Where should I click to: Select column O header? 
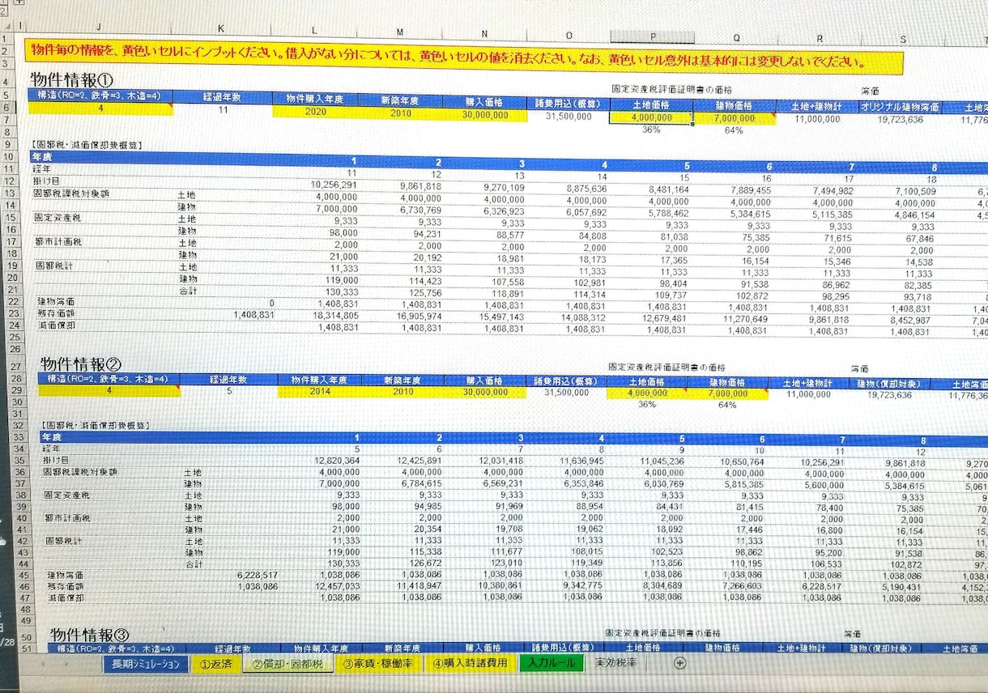point(569,36)
